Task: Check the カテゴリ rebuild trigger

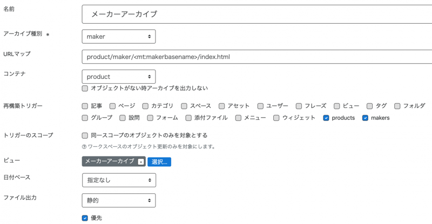Action: click(146, 106)
